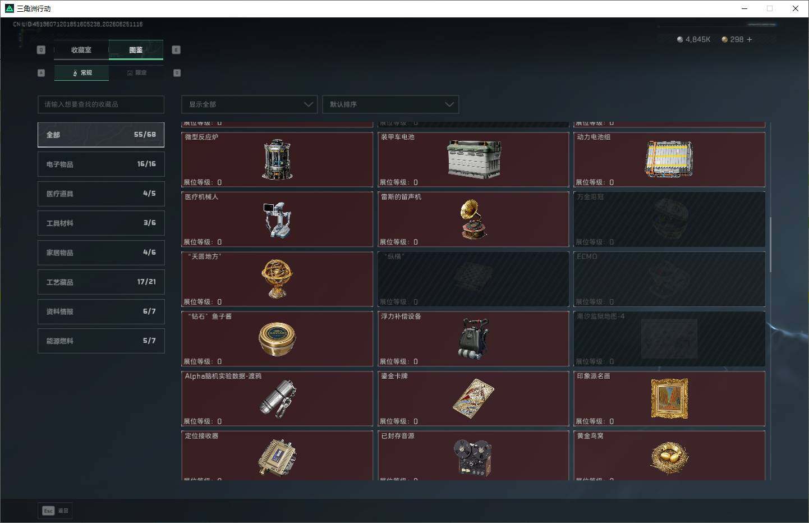809x523 pixels.
Task: Select the 黄金鸟窝 golden nest icon
Action: pos(669,457)
